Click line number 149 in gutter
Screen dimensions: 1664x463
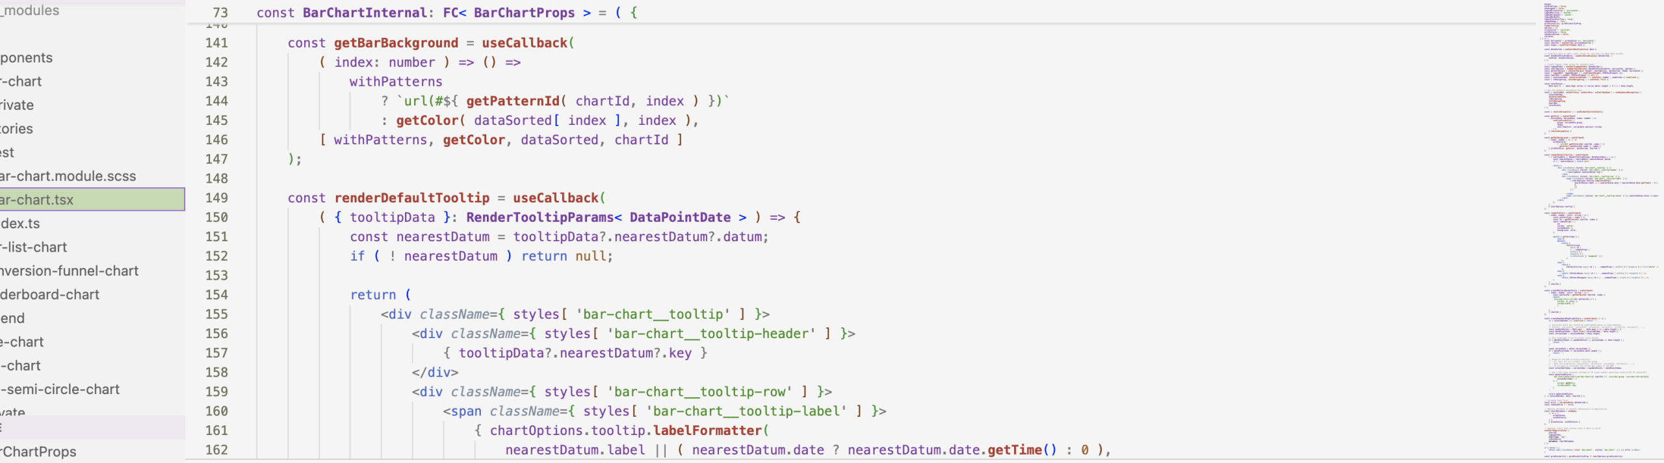coord(216,198)
